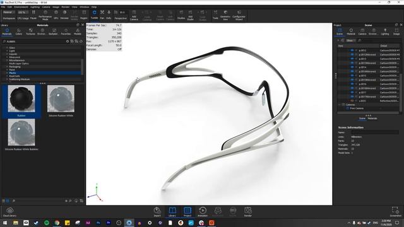Image resolution: width=404 pixels, height=227 pixels.
Task: Select the Silicone Rubber White thumbnail
Action: pyautogui.click(x=61, y=99)
